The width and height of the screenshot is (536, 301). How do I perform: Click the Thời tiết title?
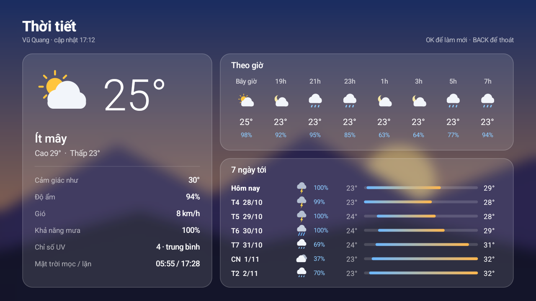49,26
